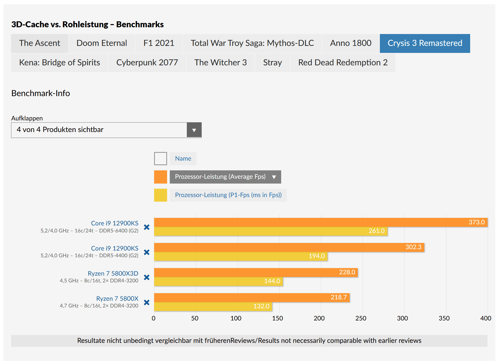Switch to the Cyberpunk 2077 tab
Viewport: 498px width, 362px height.
[147, 63]
